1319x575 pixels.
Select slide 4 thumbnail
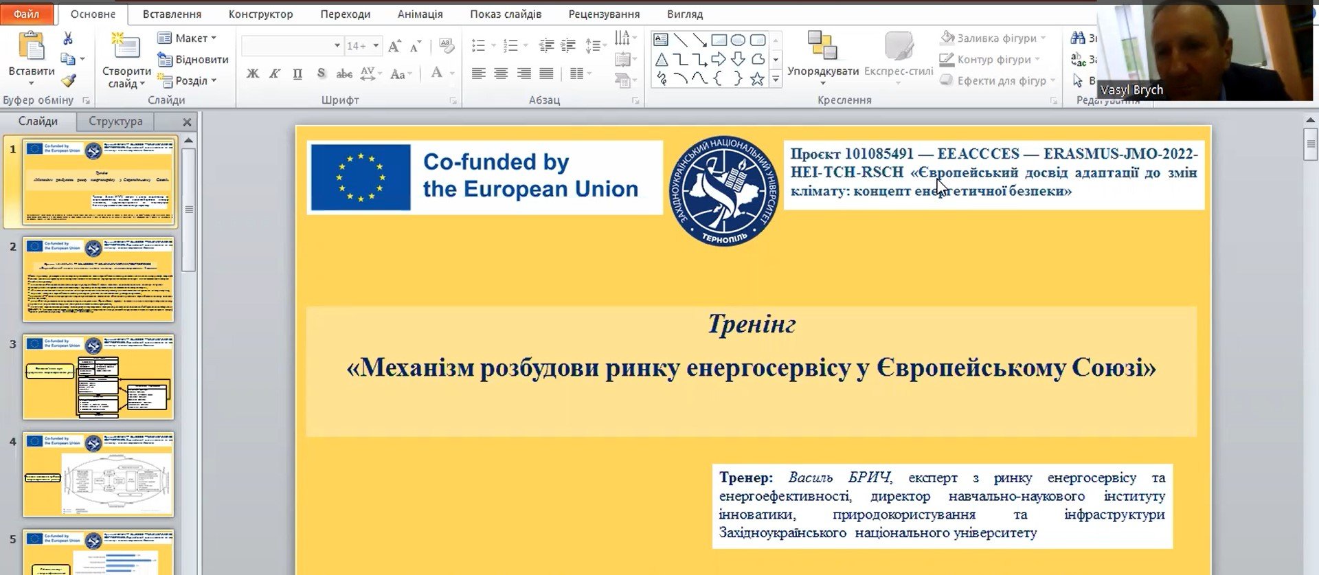[x=98, y=474]
